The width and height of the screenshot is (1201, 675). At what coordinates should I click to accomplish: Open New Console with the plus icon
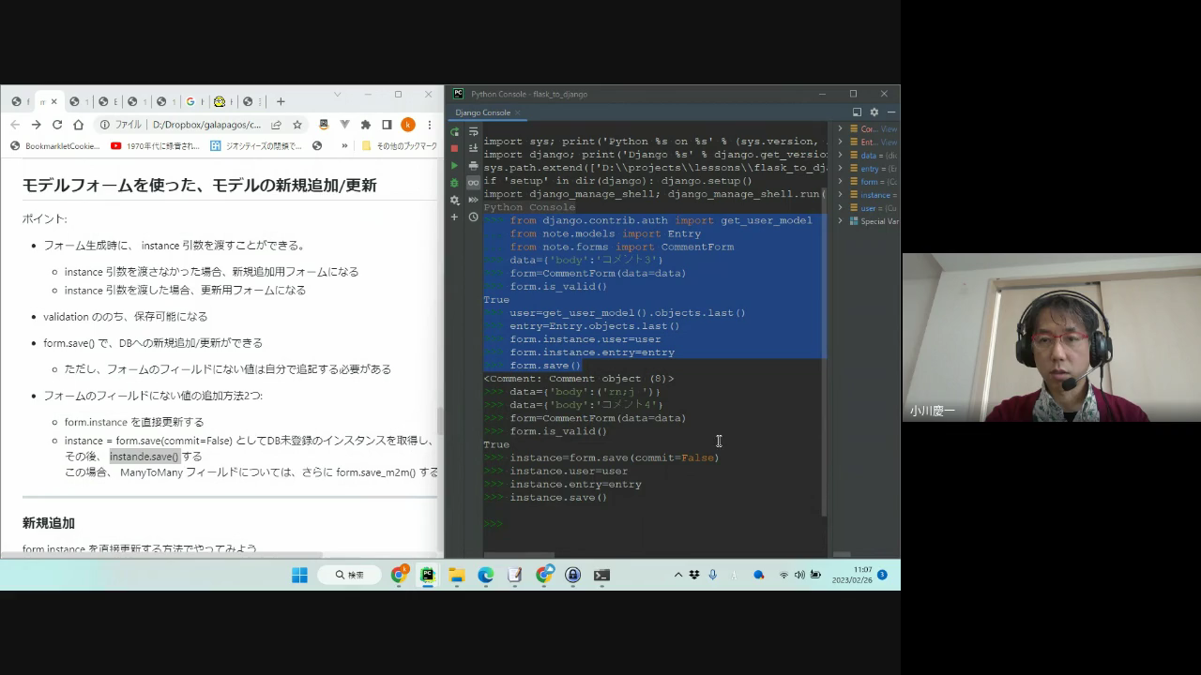point(455,217)
